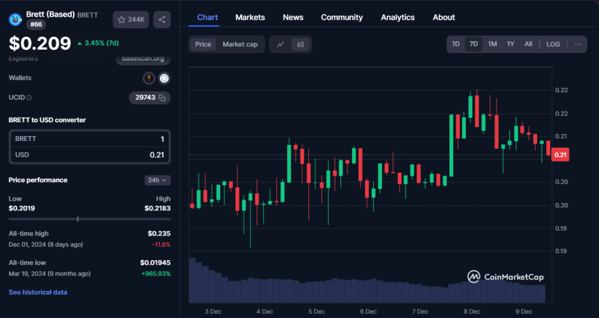Click the +965.93% percentage text

[156, 274]
